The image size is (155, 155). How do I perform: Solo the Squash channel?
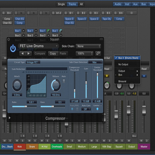tap(122, 141)
